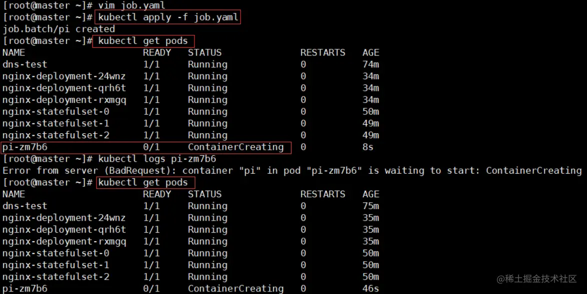587x294 pixels.
Task: Click the "vim job.yaml" command text
Action: click(x=131, y=5)
